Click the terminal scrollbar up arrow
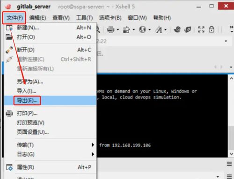 [231, 79]
